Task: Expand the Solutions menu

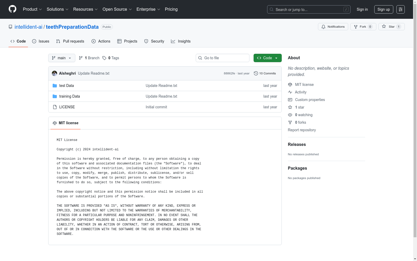Action: (x=58, y=9)
